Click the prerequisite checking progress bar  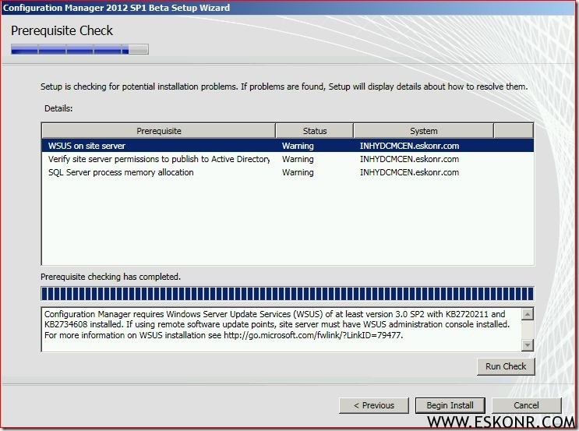click(x=288, y=294)
